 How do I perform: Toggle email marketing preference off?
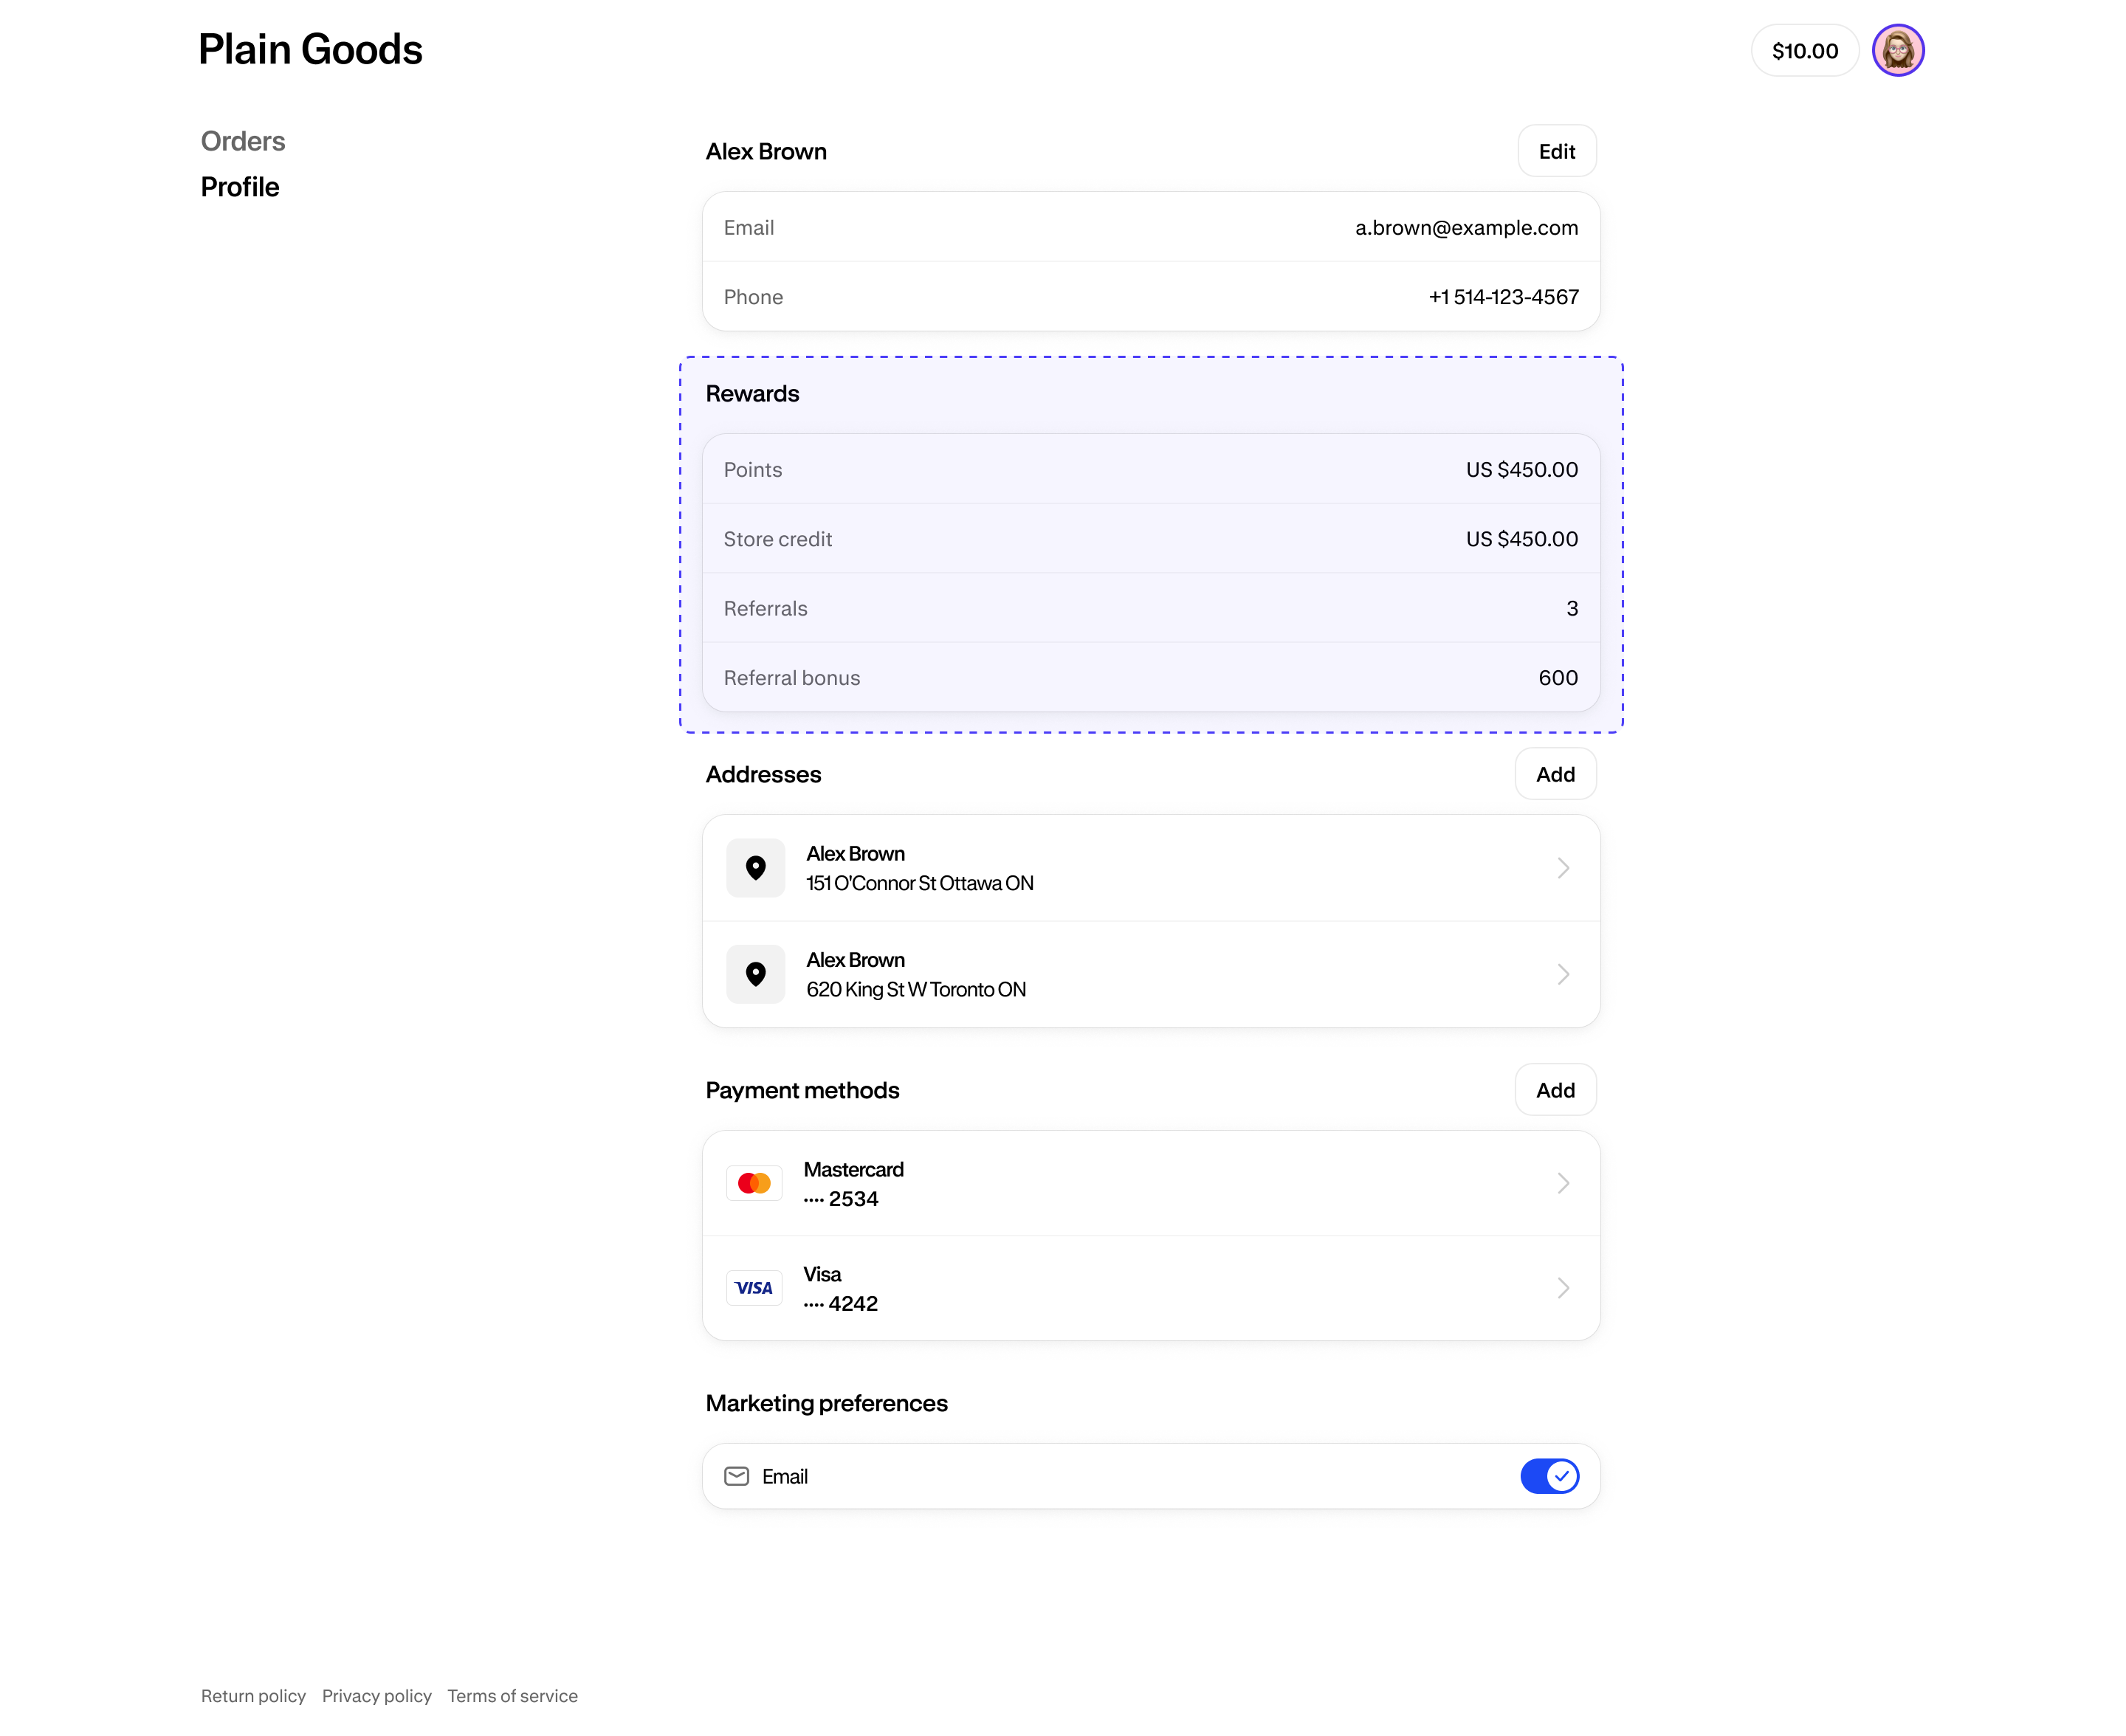1549,1476
